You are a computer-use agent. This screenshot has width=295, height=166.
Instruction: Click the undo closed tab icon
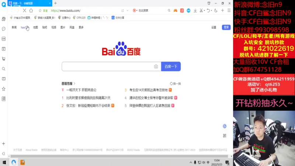[x=208, y=11]
